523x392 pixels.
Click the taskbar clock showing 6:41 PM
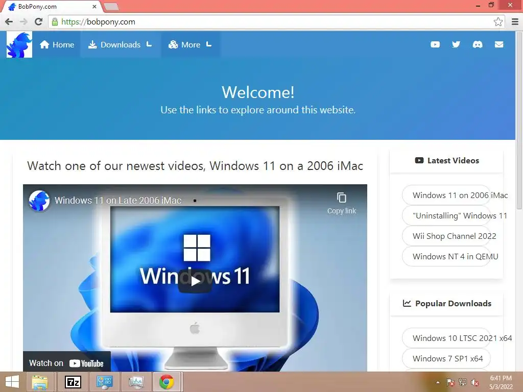[501, 382]
